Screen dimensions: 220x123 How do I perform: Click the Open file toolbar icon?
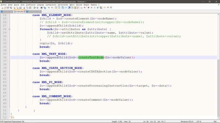[x=5, y=8]
